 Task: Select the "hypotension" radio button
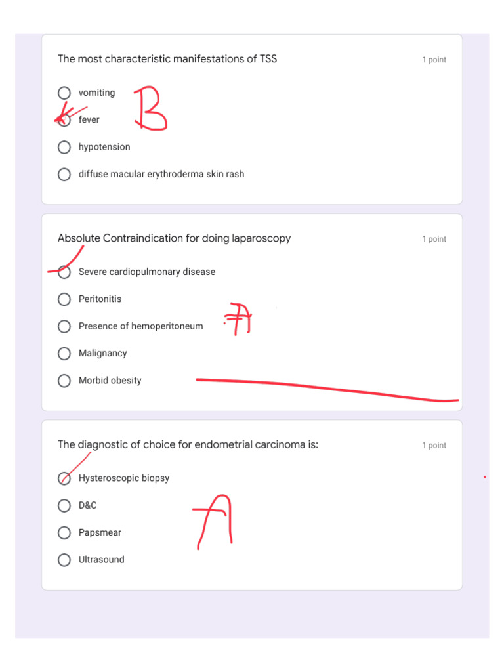coord(64,147)
